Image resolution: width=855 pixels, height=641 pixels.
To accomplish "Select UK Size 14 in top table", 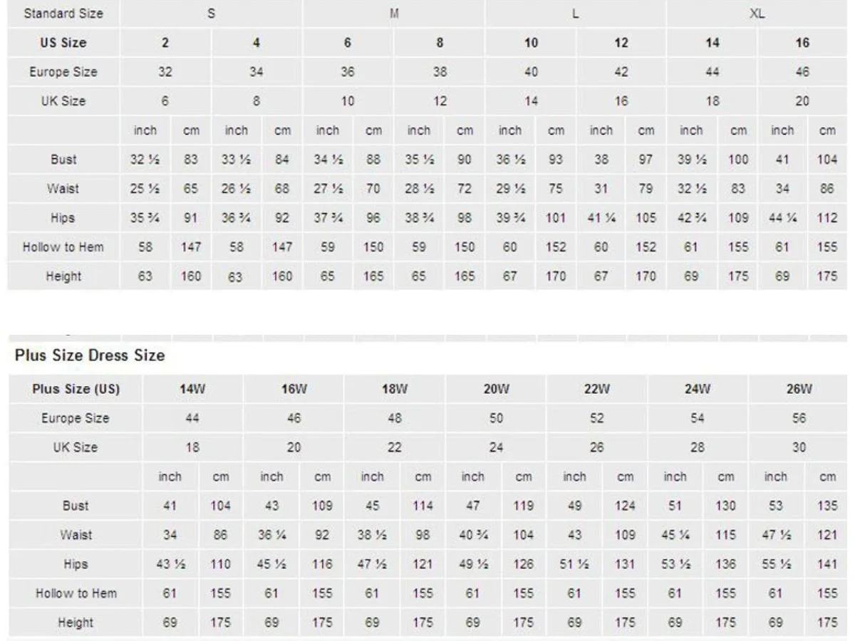I will pos(531,101).
